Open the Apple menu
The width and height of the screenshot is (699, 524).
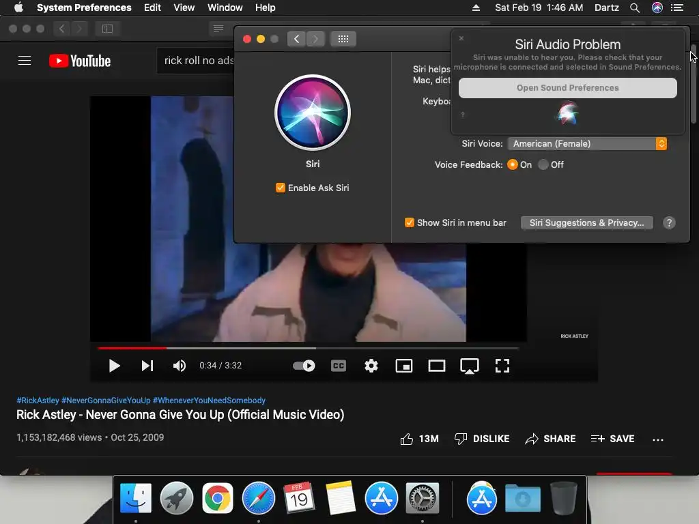pyautogui.click(x=18, y=8)
